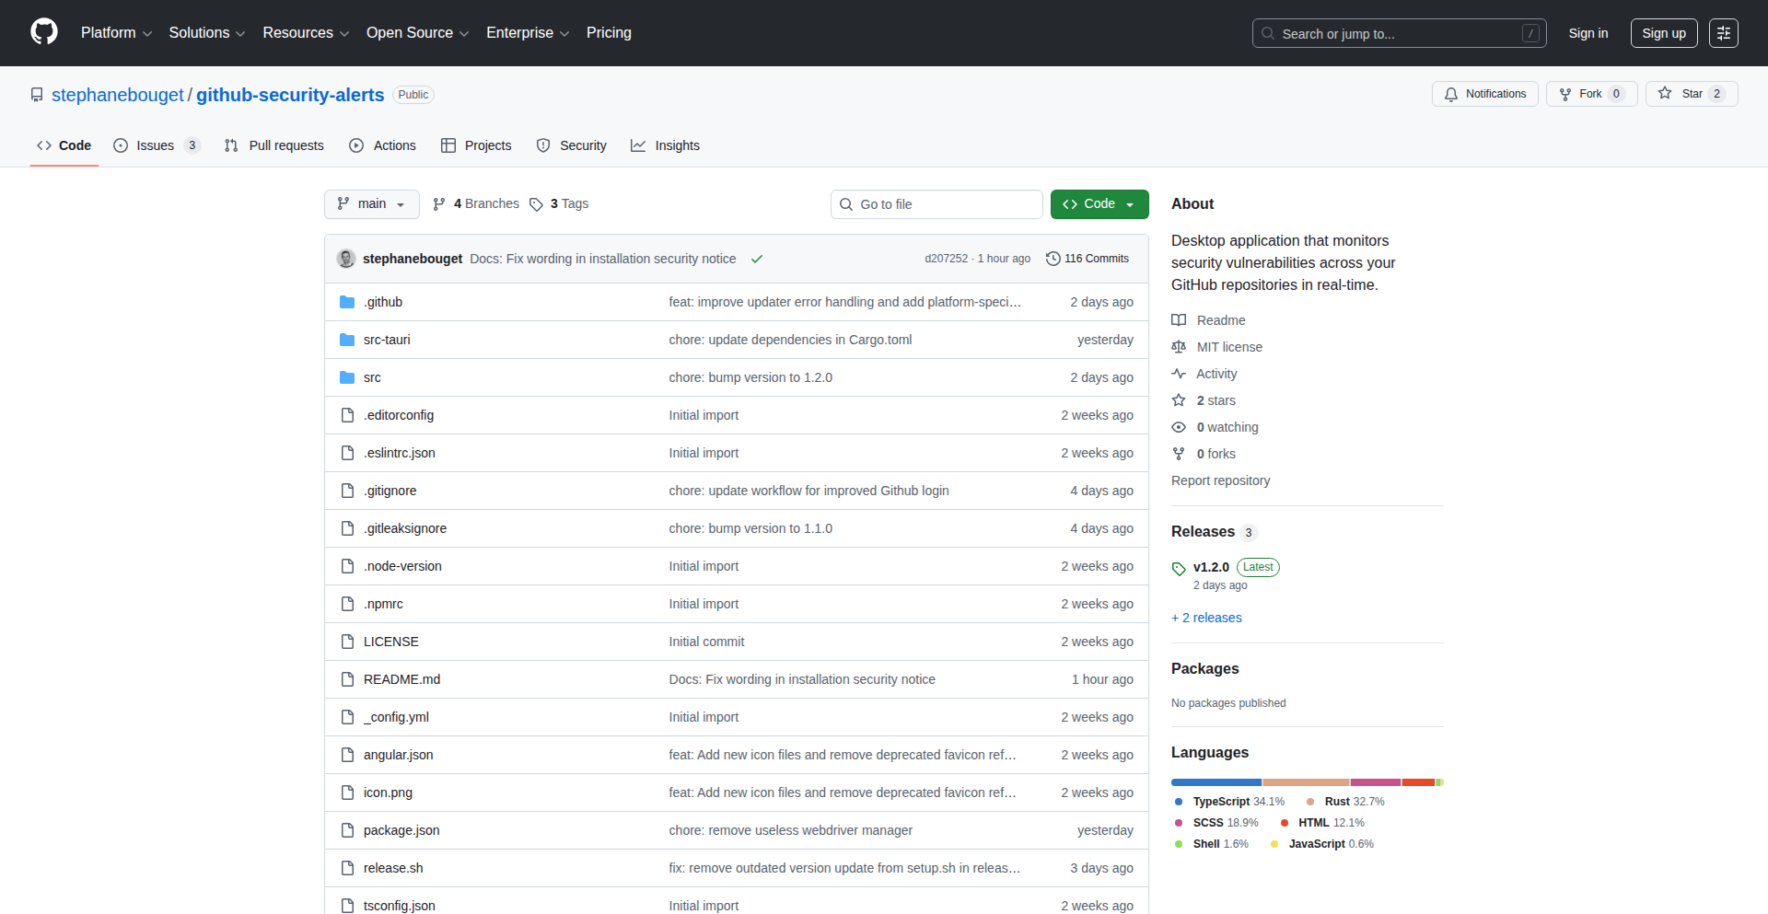Click the Sign up button
The width and height of the screenshot is (1768, 914).
pyautogui.click(x=1663, y=33)
